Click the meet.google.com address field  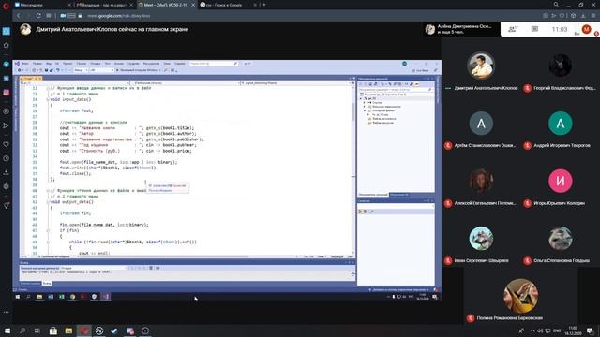(119, 16)
